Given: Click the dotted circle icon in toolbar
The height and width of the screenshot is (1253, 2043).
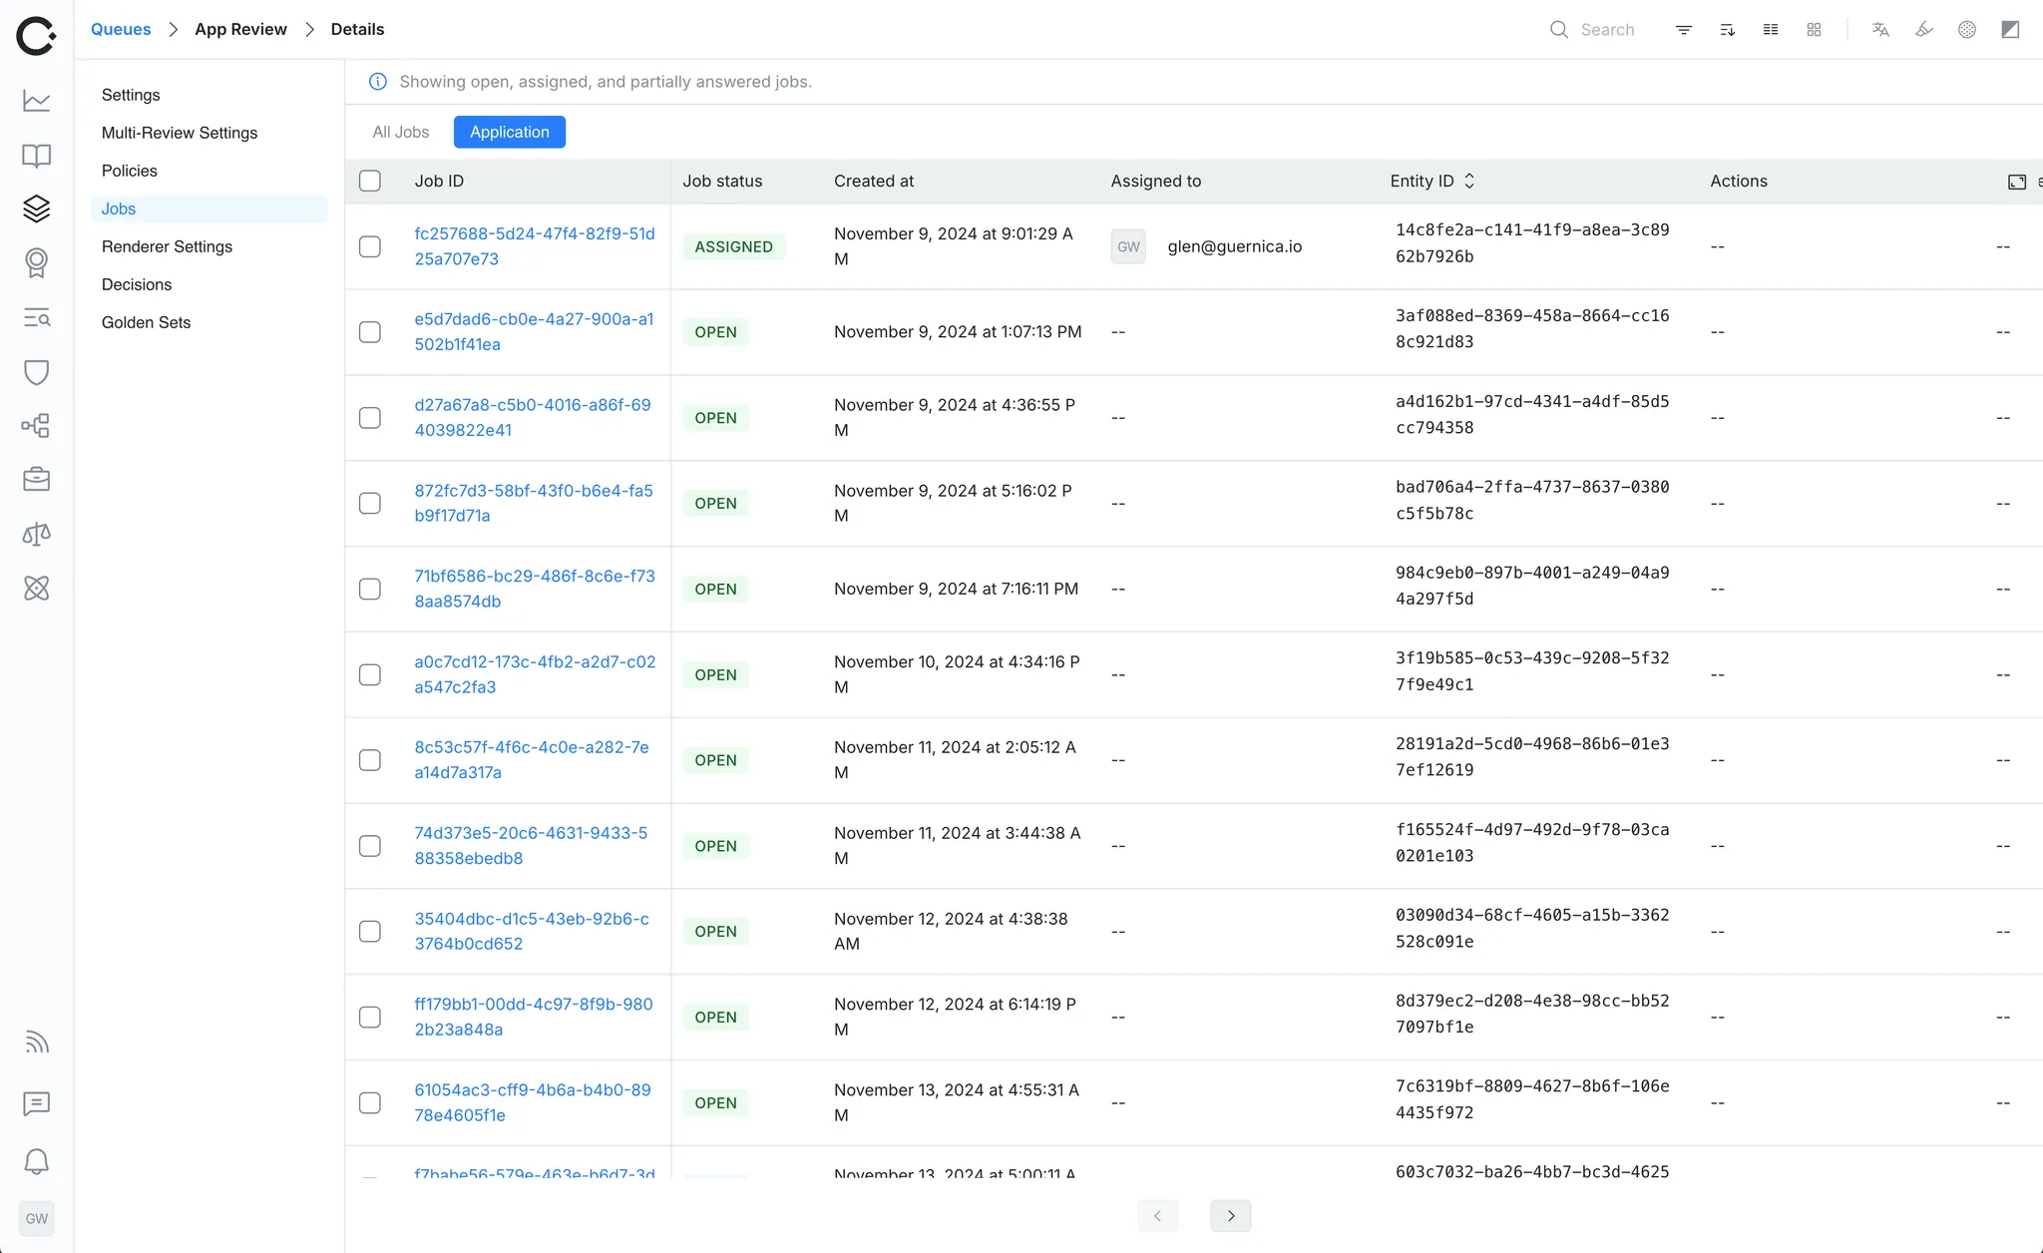Looking at the screenshot, I should (1967, 30).
